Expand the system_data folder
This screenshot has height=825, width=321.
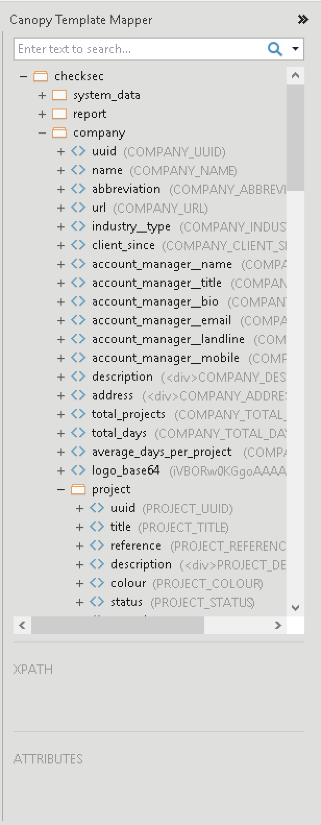pyautogui.click(x=42, y=95)
